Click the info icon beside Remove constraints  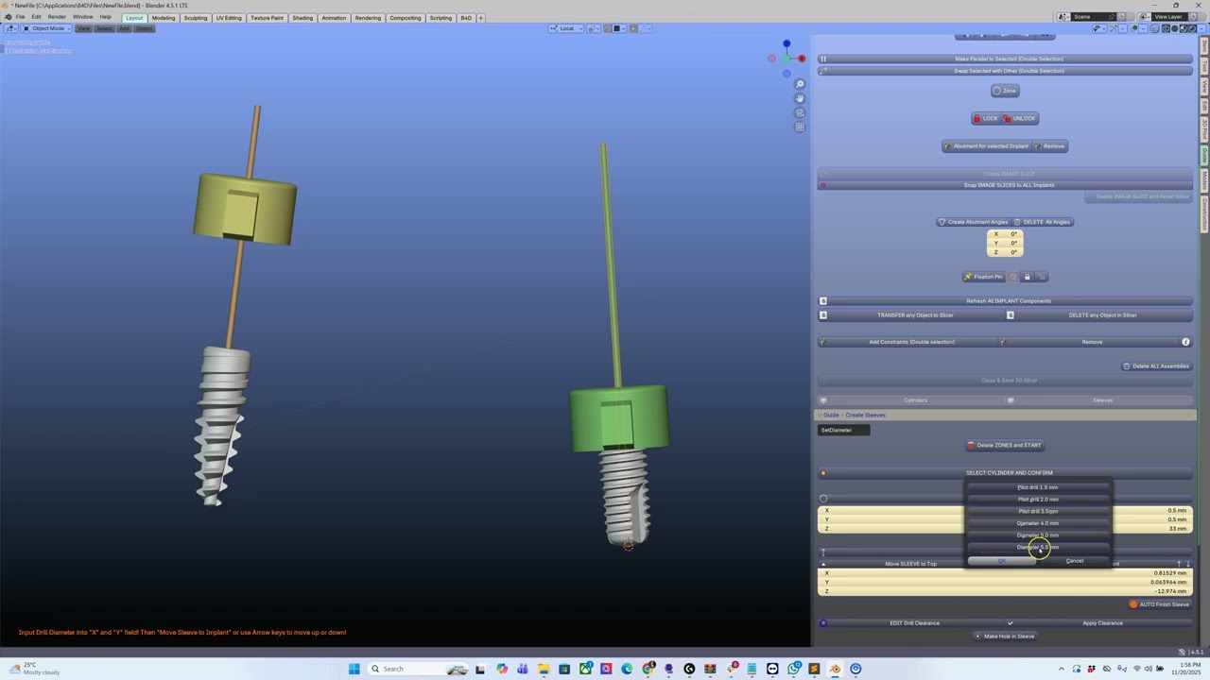tap(1185, 342)
